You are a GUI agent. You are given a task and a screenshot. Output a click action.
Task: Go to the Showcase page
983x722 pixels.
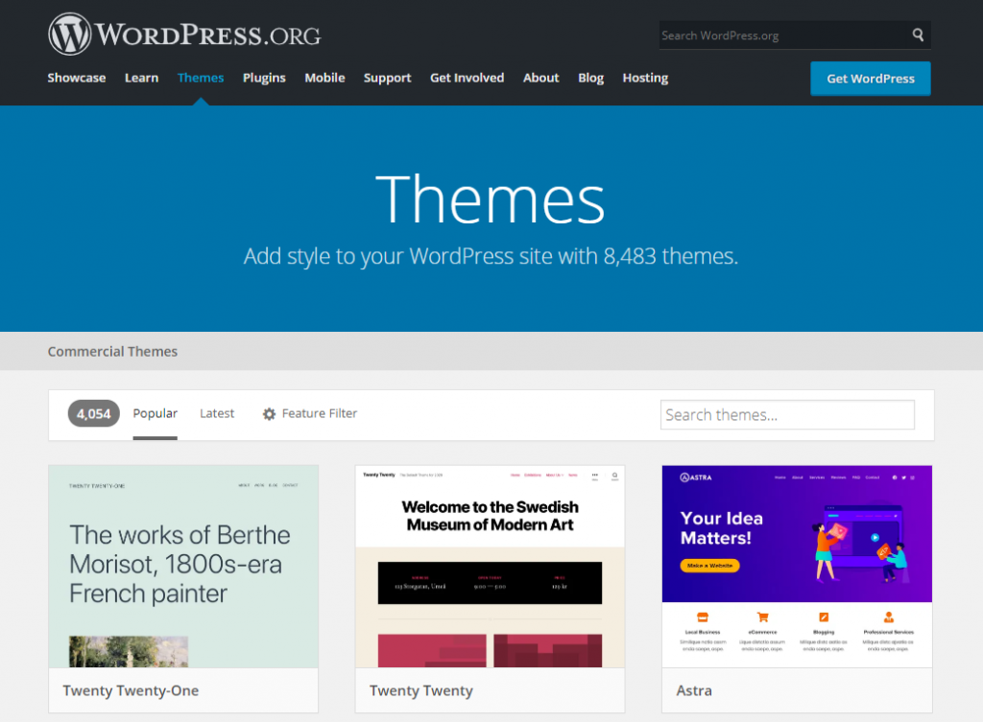[x=76, y=78]
